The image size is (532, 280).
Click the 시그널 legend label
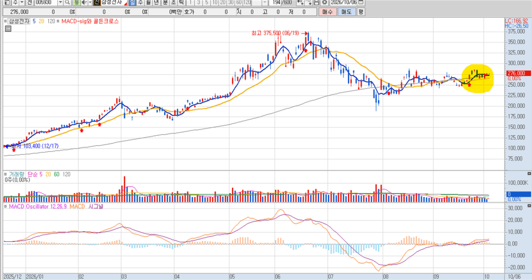click(96, 206)
